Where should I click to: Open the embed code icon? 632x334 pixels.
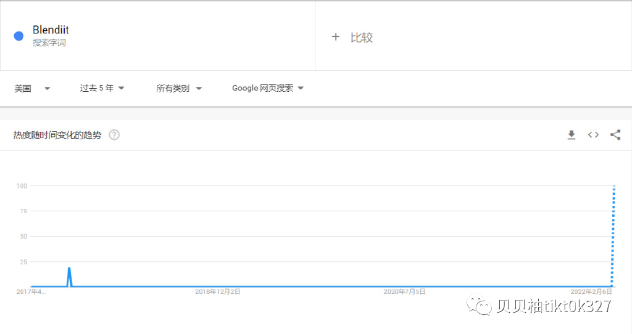click(593, 135)
